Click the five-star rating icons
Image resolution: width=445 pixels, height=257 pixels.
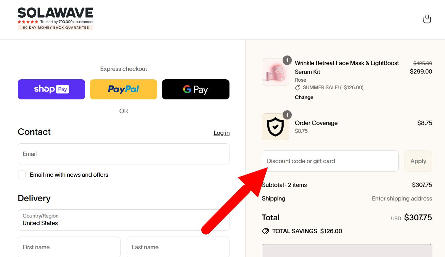[28, 22]
